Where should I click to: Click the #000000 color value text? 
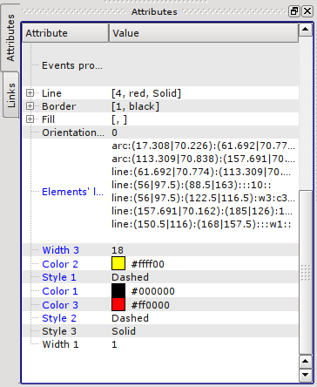coord(153,291)
